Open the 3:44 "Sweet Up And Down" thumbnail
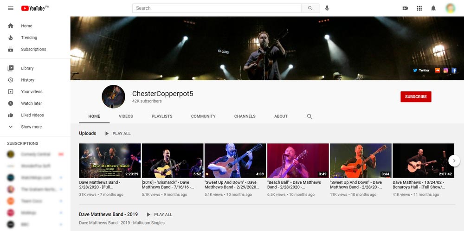This screenshot has width=464, height=231. point(361,160)
